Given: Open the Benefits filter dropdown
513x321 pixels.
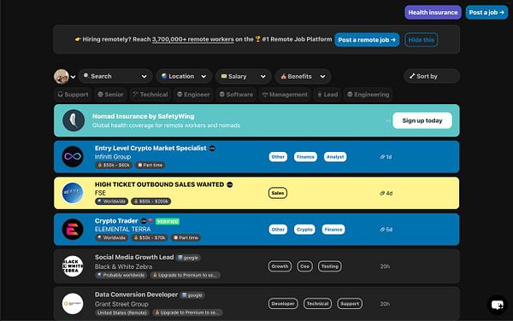Looking at the screenshot, I should tap(303, 77).
